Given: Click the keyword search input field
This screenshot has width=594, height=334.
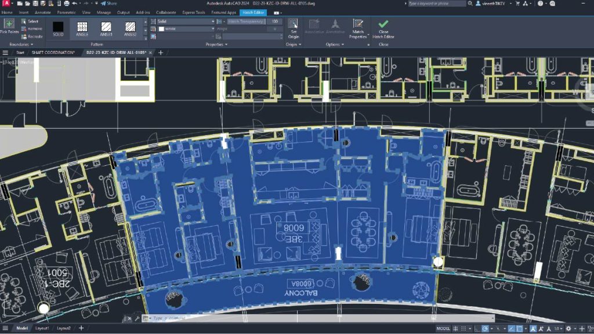Looking at the screenshot, I should 436,3.
